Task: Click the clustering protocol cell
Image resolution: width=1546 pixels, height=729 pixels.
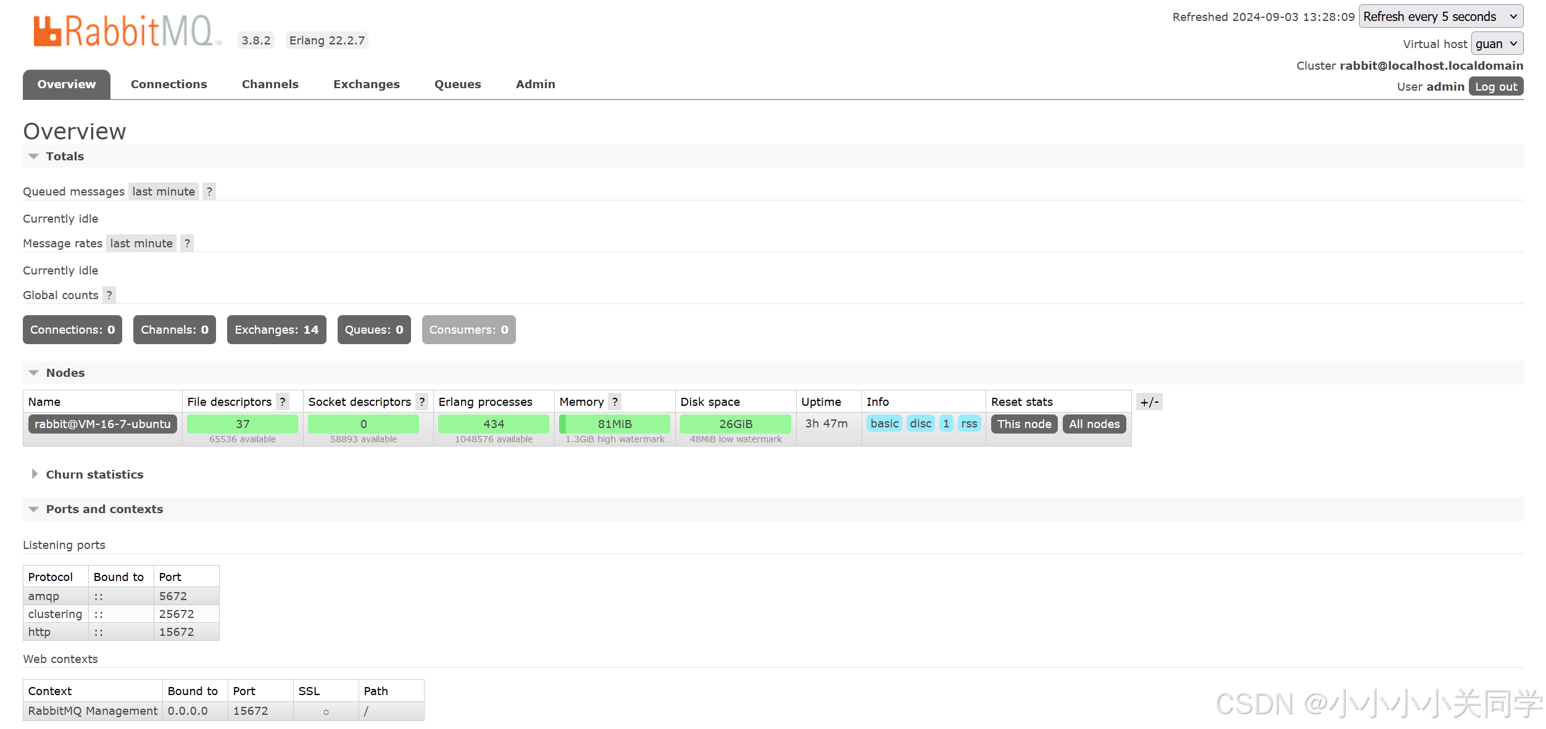Action: [x=56, y=614]
